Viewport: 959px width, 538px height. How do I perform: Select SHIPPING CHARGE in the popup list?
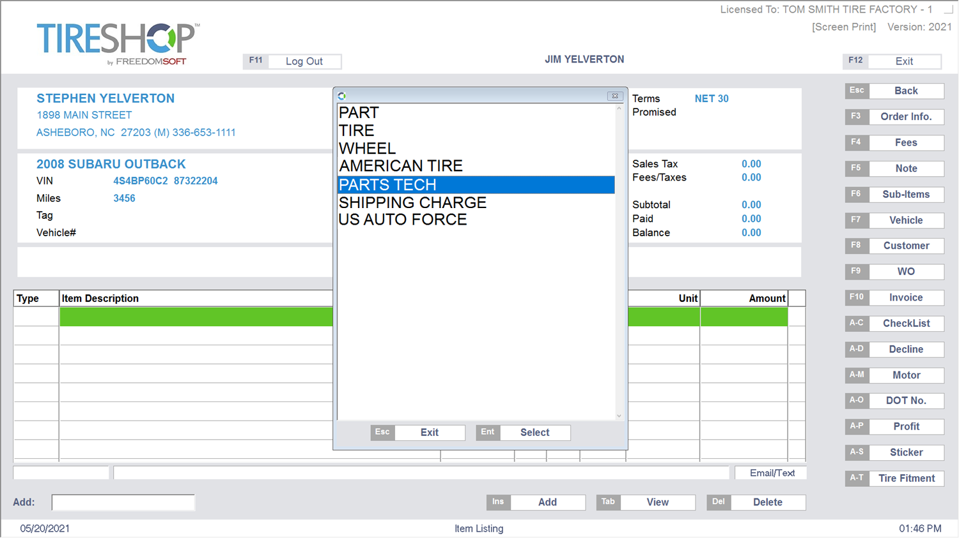(x=412, y=202)
